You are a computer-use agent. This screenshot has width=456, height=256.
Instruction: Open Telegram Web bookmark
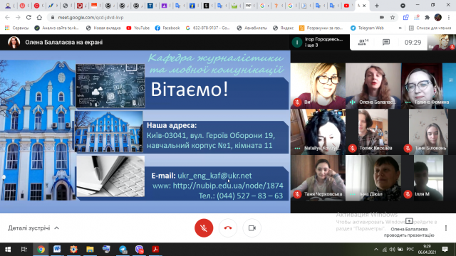367,28
